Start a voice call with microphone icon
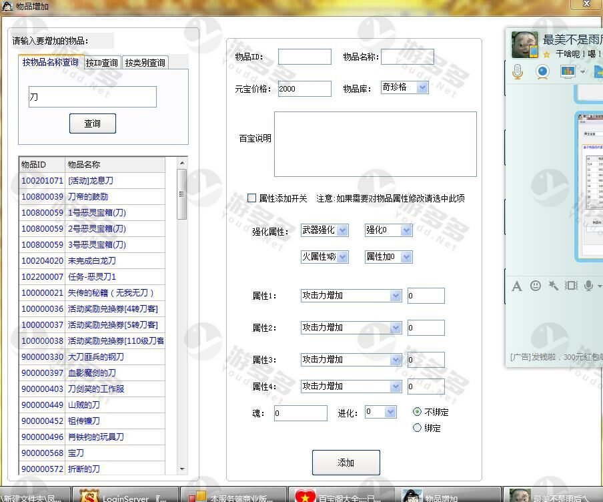Viewport: 603px width, 502px height. pyautogui.click(x=518, y=72)
